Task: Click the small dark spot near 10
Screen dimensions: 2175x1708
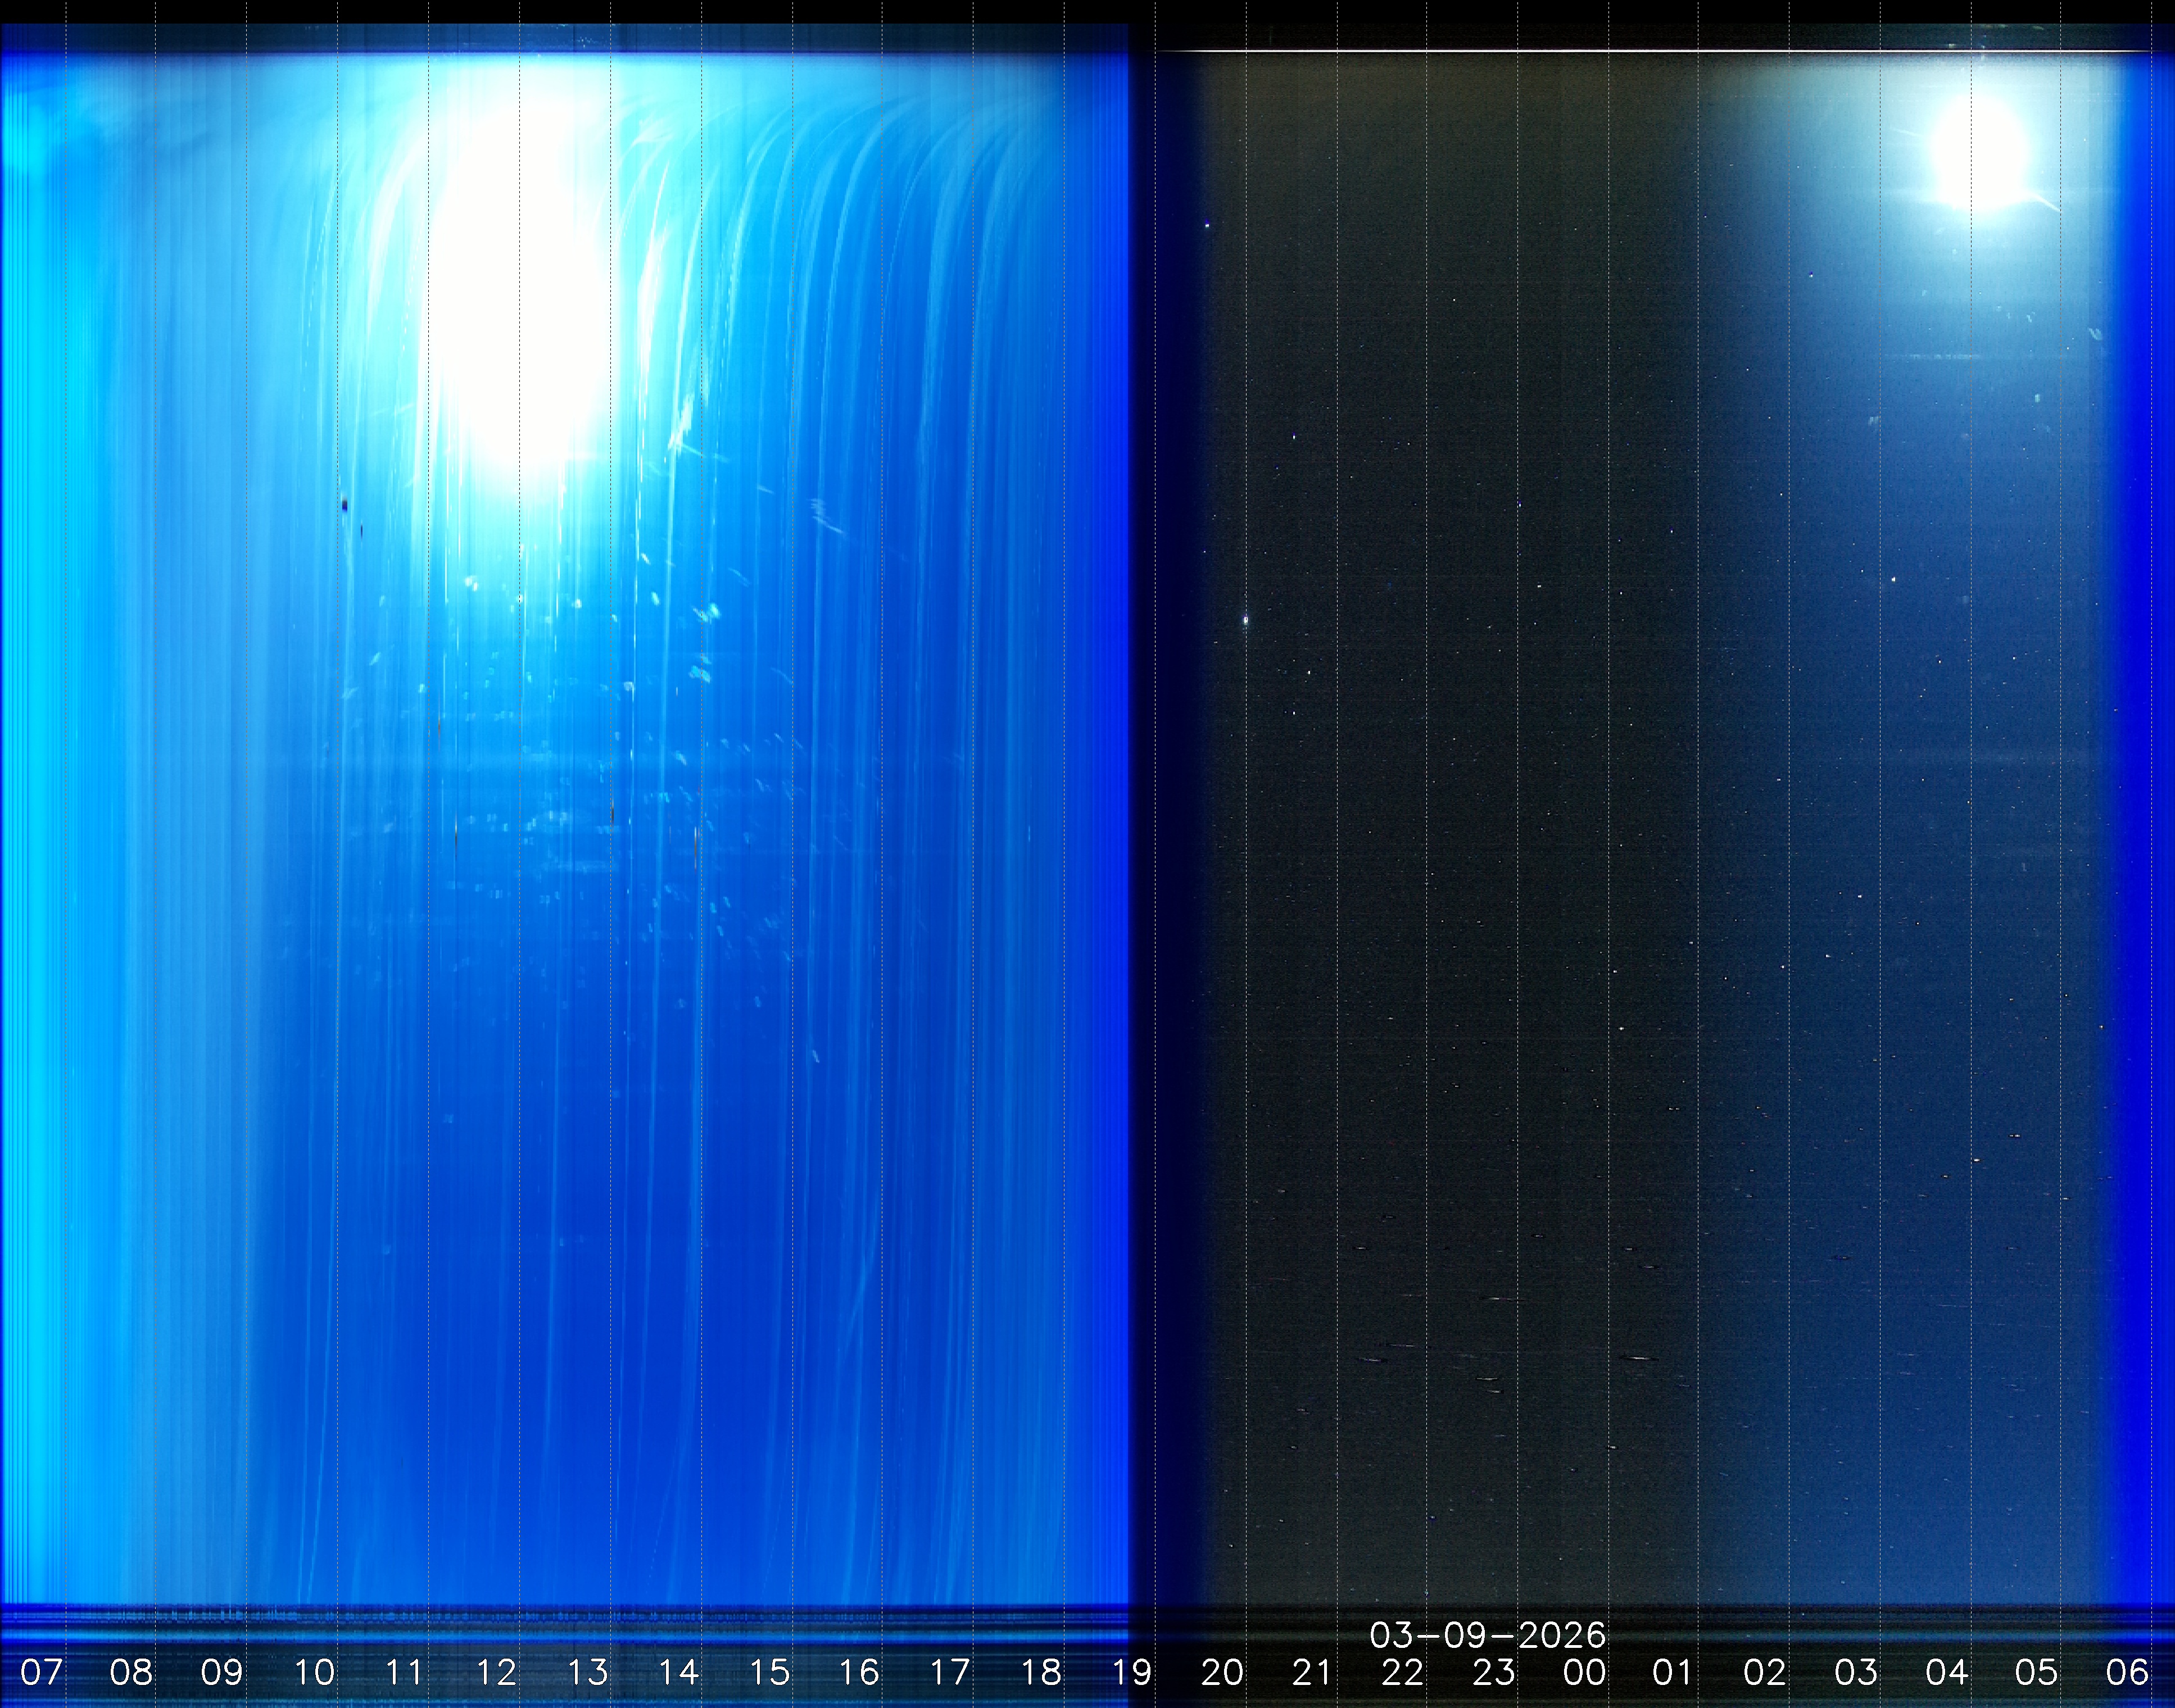Action: [344, 506]
